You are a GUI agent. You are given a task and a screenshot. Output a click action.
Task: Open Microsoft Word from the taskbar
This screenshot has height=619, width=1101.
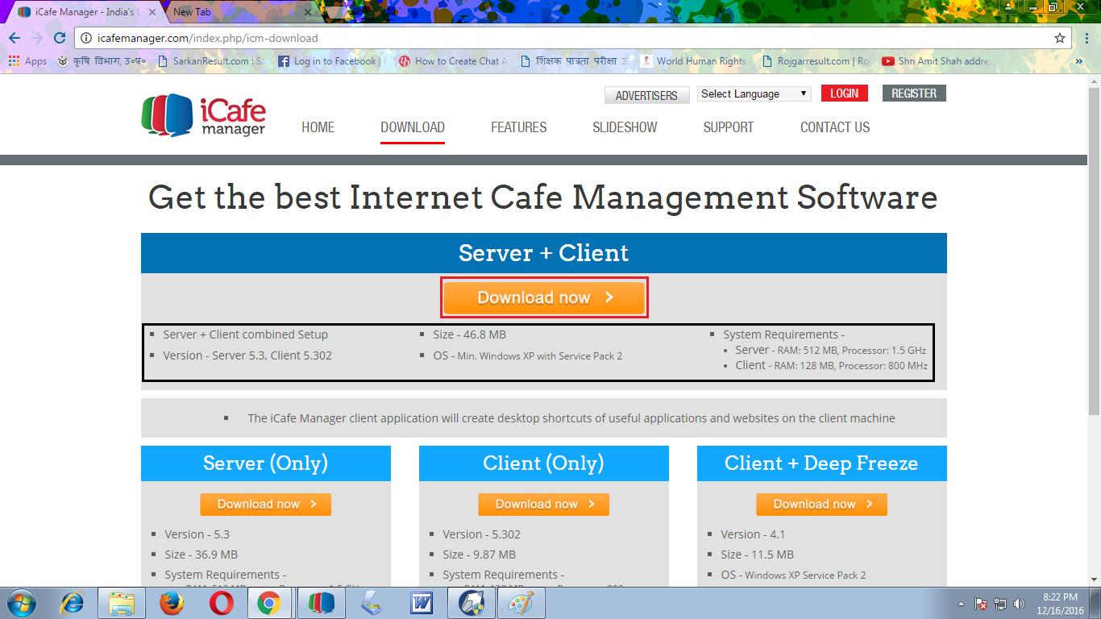click(422, 603)
